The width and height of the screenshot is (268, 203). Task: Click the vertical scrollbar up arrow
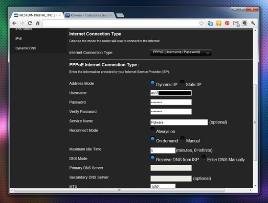[x=255, y=31]
